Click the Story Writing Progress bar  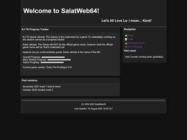(59, 60)
